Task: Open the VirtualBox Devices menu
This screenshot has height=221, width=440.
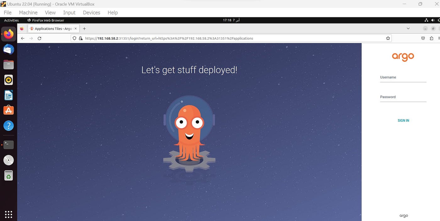Action: click(91, 13)
